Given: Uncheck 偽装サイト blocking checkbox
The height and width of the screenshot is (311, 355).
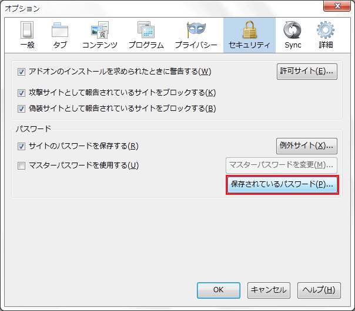Looking at the screenshot, I should [x=22, y=108].
